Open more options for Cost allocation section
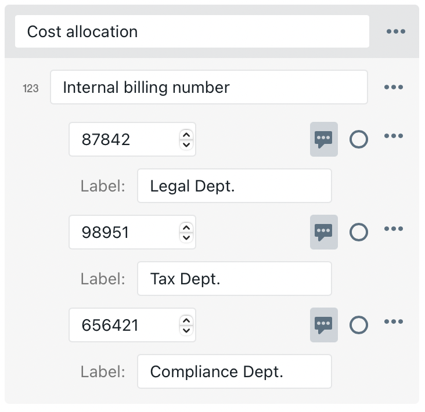This screenshot has height=412, width=425. [396, 31]
